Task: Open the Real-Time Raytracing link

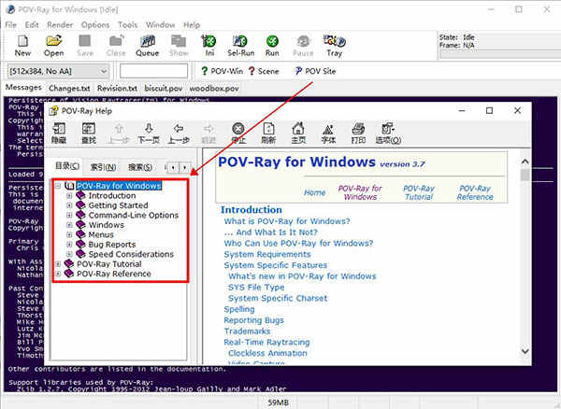Action: click(266, 342)
